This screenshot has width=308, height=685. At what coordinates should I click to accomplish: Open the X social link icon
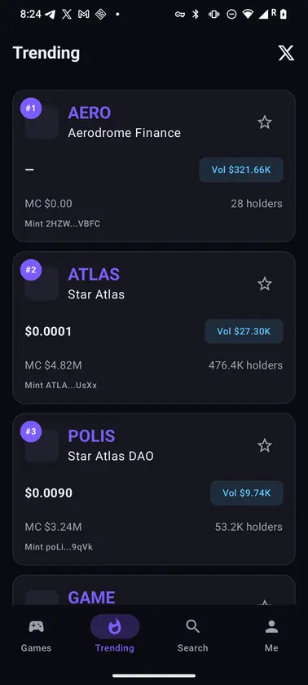point(286,53)
